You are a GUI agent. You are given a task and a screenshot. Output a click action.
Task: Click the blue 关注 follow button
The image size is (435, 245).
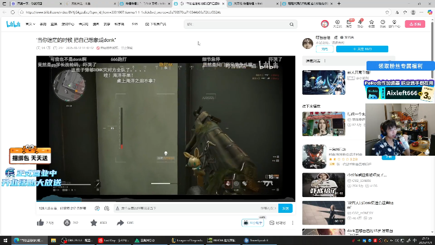pos(362,49)
